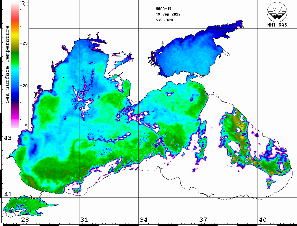Click the 20 tick on temperature scale
Screen dimensions: 297x226
[25, 86]
